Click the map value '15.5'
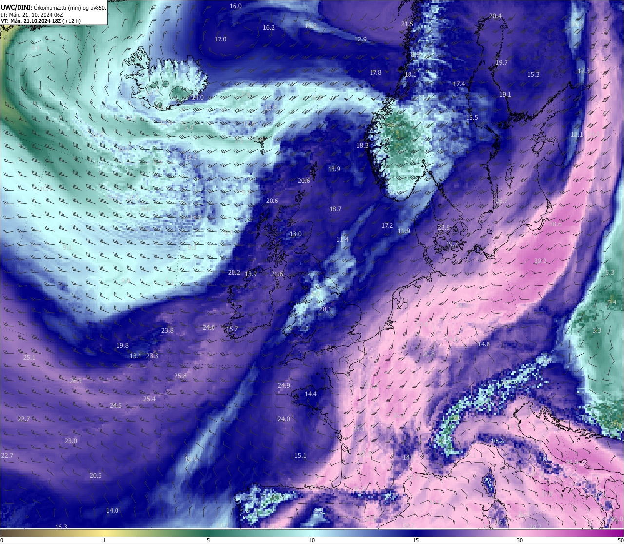The width and height of the screenshot is (624, 544). (472, 117)
